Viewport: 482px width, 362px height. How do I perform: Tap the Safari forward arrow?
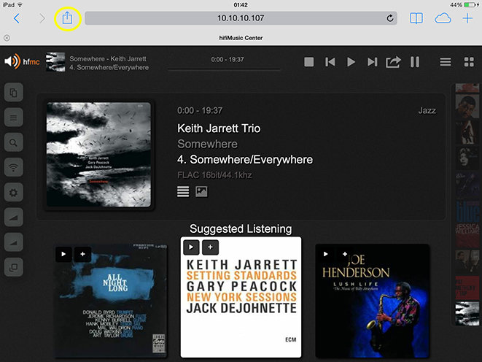pyautogui.click(x=42, y=18)
